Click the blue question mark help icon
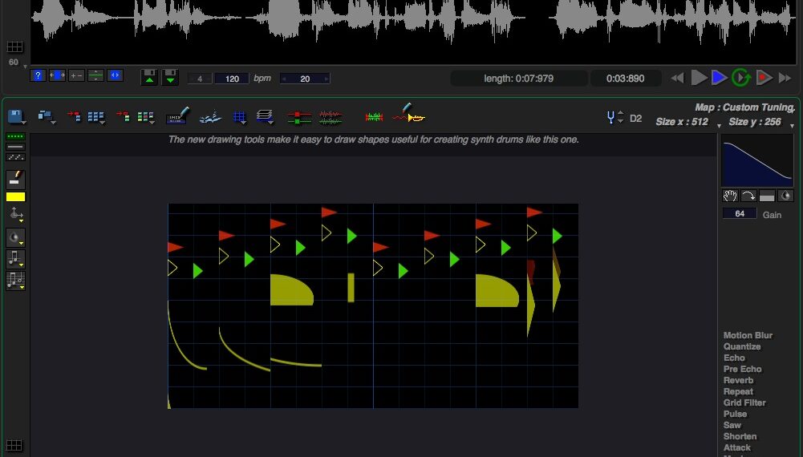 (38, 75)
